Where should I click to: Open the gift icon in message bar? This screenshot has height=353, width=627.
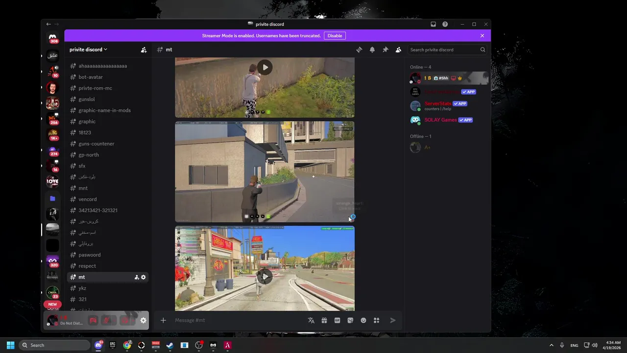(324, 320)
